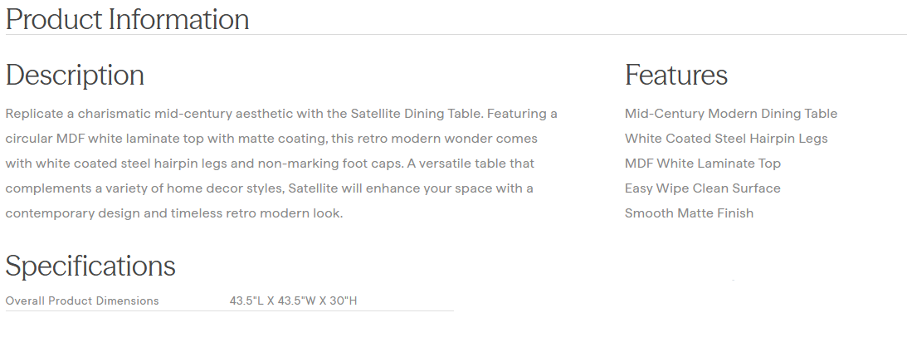
Task: Select the Mid-Century Modern Dining Table feature
Action: (x=730, y=114)
